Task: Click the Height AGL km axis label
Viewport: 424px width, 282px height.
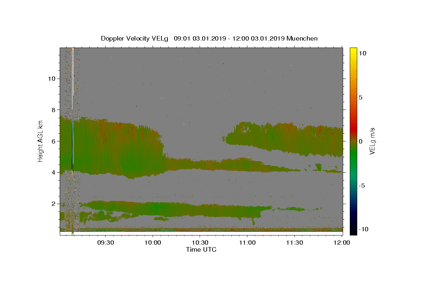Action: [40, 141]
